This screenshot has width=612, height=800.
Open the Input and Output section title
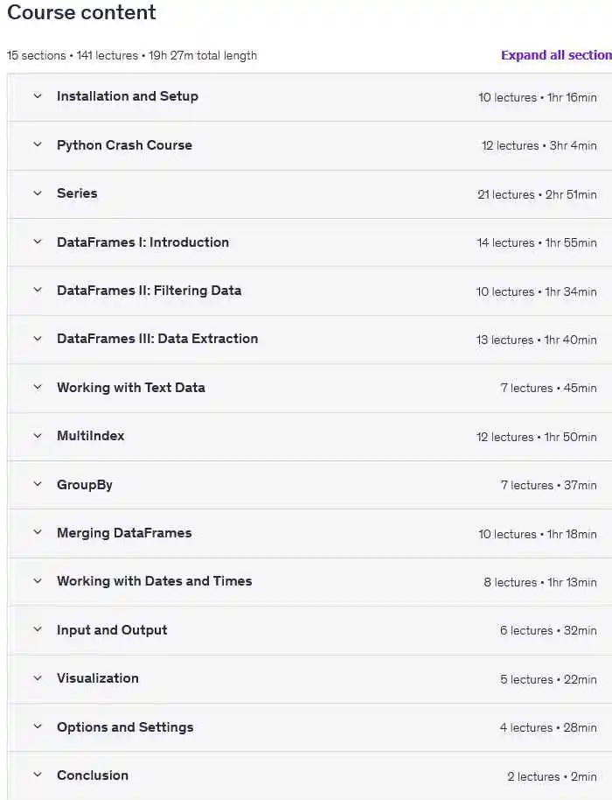pyautogui.click(x=112, y=630)
